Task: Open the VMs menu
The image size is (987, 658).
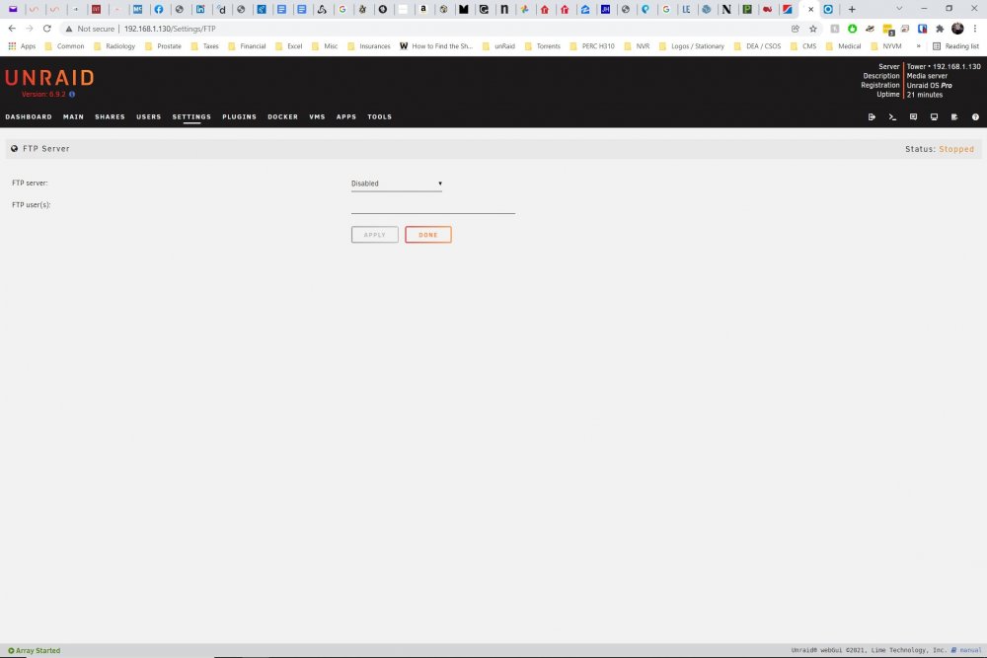Action: (317, 117)
